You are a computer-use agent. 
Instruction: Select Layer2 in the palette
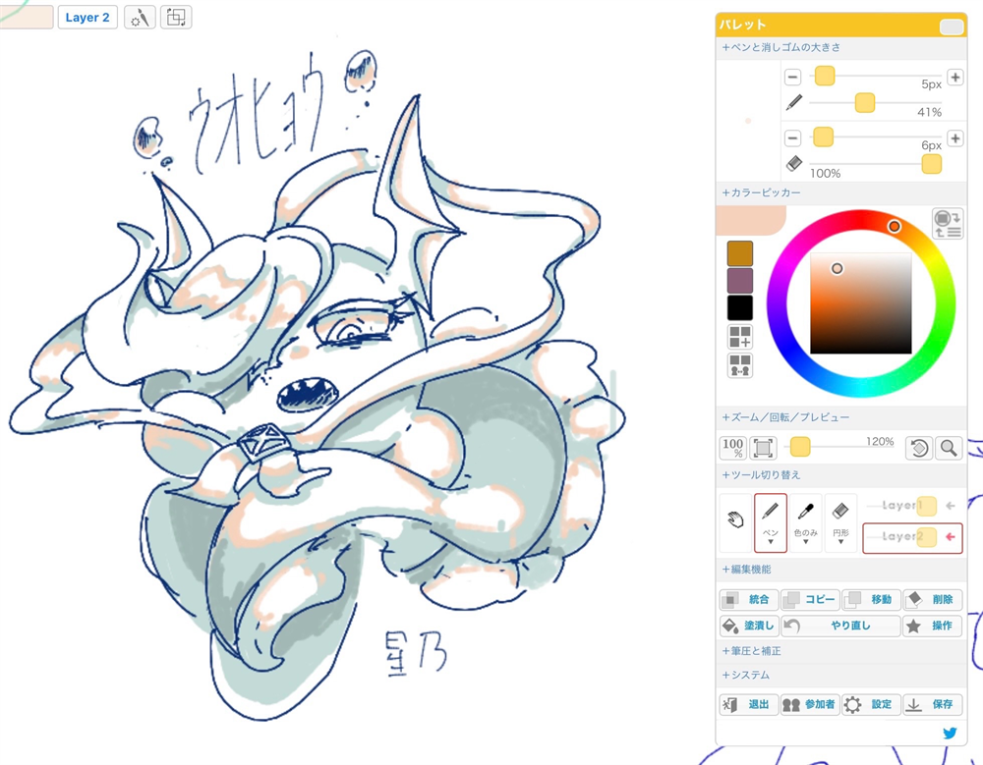912,537
